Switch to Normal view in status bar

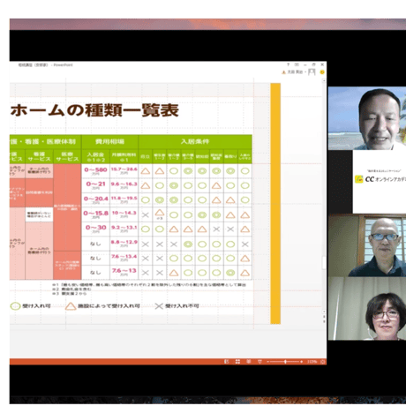tap(226, 361)
